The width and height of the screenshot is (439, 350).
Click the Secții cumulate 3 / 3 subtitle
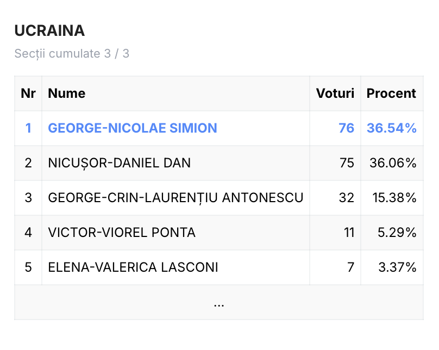click(72, 53)
